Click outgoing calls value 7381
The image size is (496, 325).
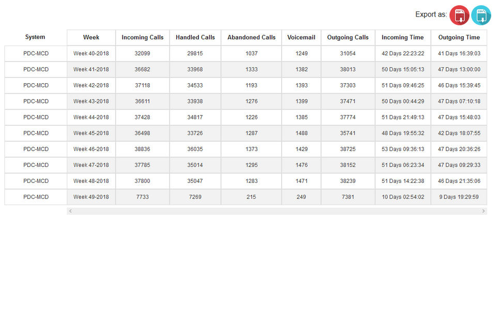348,197
